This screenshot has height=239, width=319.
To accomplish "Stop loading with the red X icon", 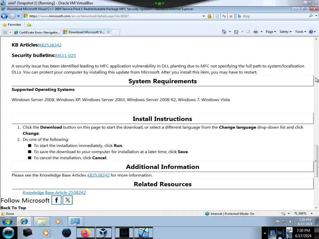I will click(231, 16).
